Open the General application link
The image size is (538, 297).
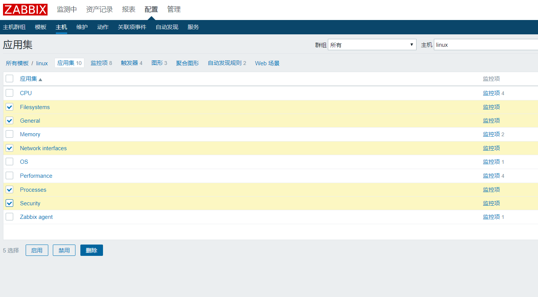(x=30, y=120)
